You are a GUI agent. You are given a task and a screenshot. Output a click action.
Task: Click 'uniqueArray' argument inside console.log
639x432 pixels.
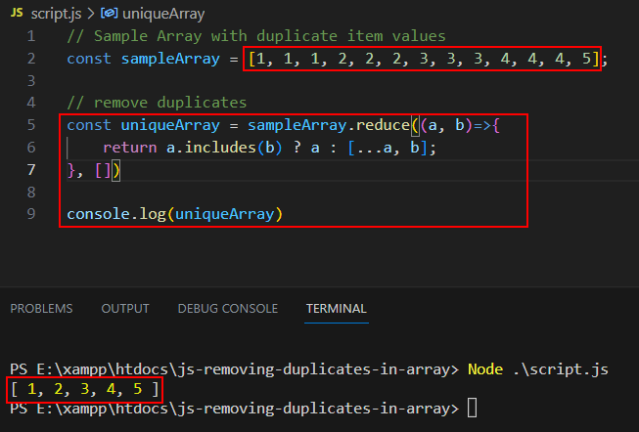[x=224, y=214]
